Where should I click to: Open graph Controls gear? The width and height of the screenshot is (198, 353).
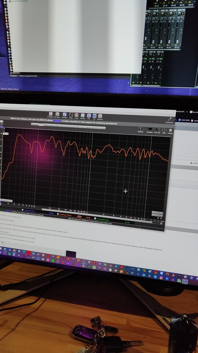tap(170, 131)
